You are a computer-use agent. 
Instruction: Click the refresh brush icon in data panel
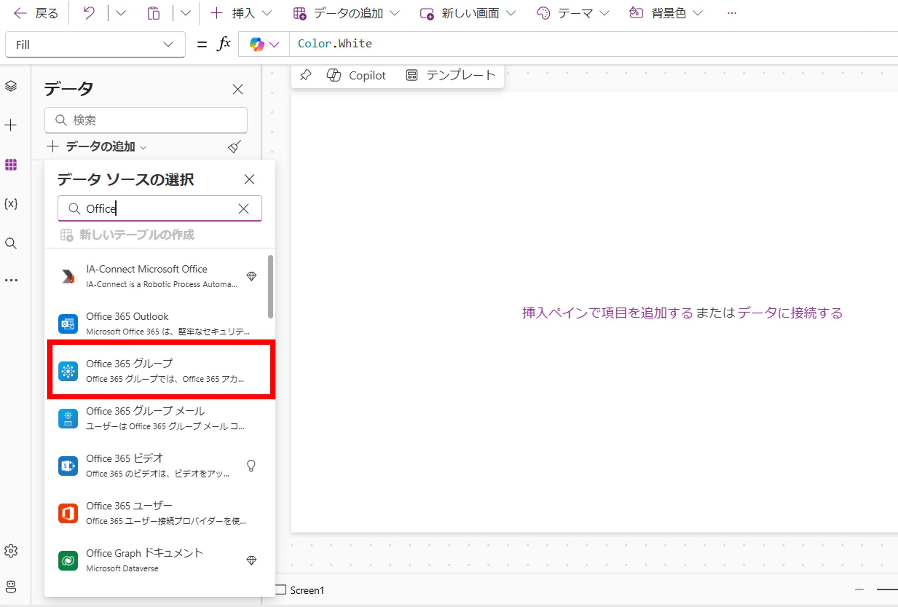coord(234,147)
